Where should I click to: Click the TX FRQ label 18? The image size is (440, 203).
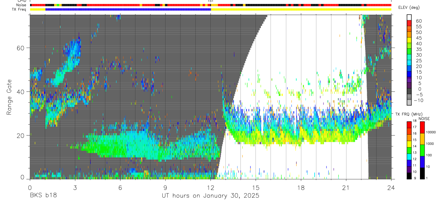click(x=415, y=121)
